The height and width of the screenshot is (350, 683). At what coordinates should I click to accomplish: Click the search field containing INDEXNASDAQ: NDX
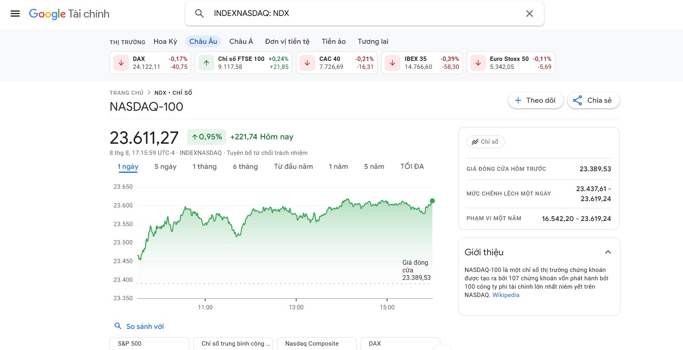pyautogui.click(x=364, y=14)
